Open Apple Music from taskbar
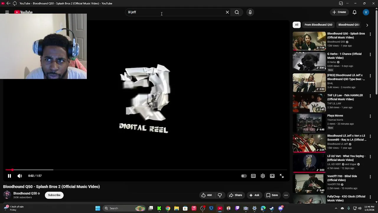 pyautogui.click(x=194, y=208)
